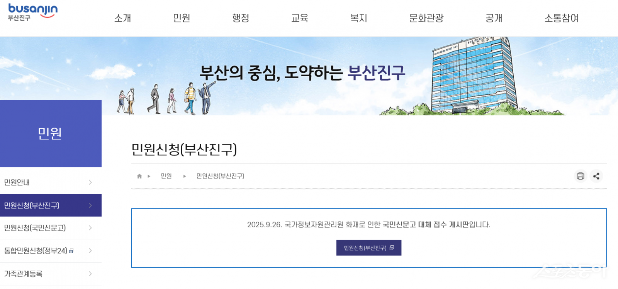Select 민원신청(부산진구) in the sidebar
This screenshot has width=618, height=289.
pyautogui.click(x=32, y=205)
